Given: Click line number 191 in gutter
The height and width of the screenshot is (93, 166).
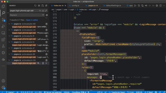Looking at the screenshot, I should point(55,77).
